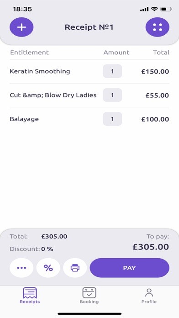Screen dimensions: 179x318
Task: Switch to the Receipts tab
Action: 30,295
